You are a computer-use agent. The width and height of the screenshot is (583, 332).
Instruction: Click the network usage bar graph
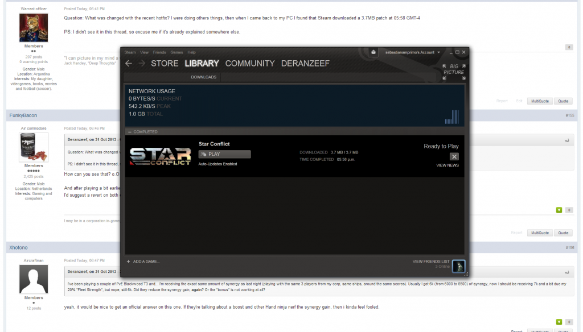coord(451,117)
